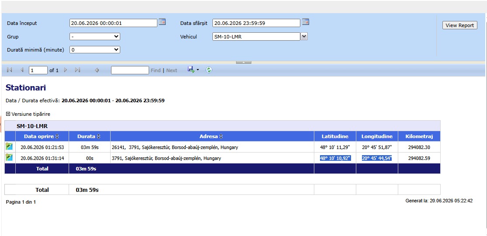Click the Stationari report title
This screenshot has width=487, height=236.
click(x=26, y=87)
